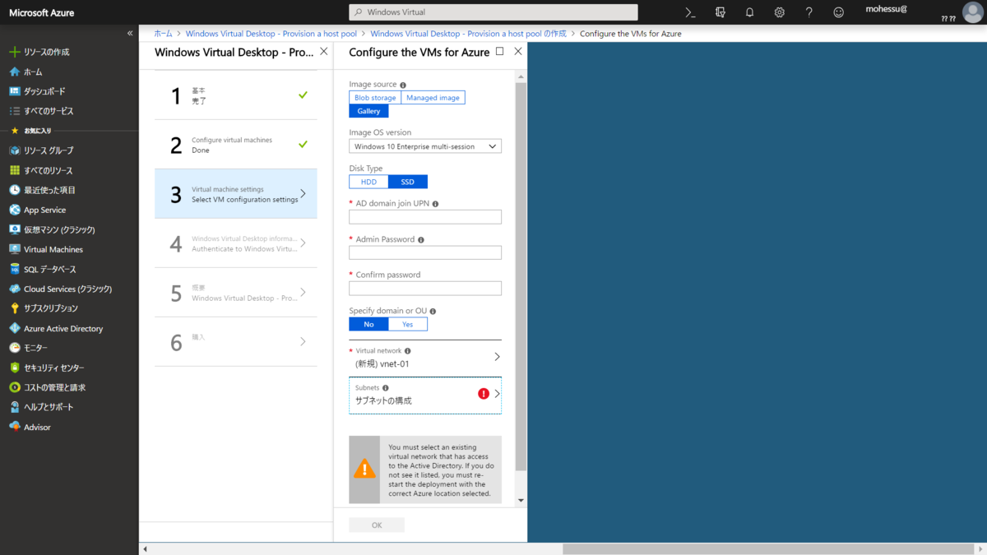Focus the AD domain join UPN field
The height and width of the screenshot is (555, 987).
(x=425, y=217)
